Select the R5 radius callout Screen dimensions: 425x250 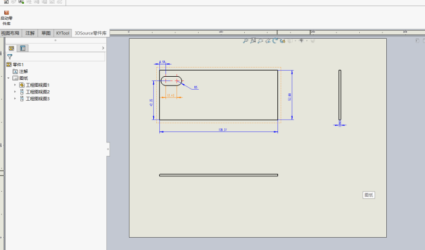pyautogui.click(x=196, y=87)
